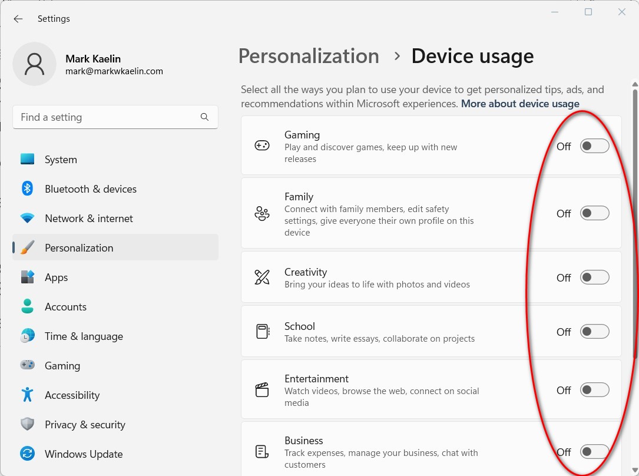This screenshot has height=476, width=639.
Task: Switch on the Entertainment toggle
Action: [x=594, y=389]
